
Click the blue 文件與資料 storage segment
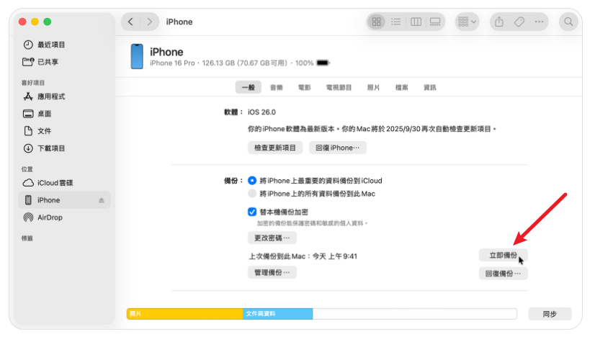pos(278,314)
